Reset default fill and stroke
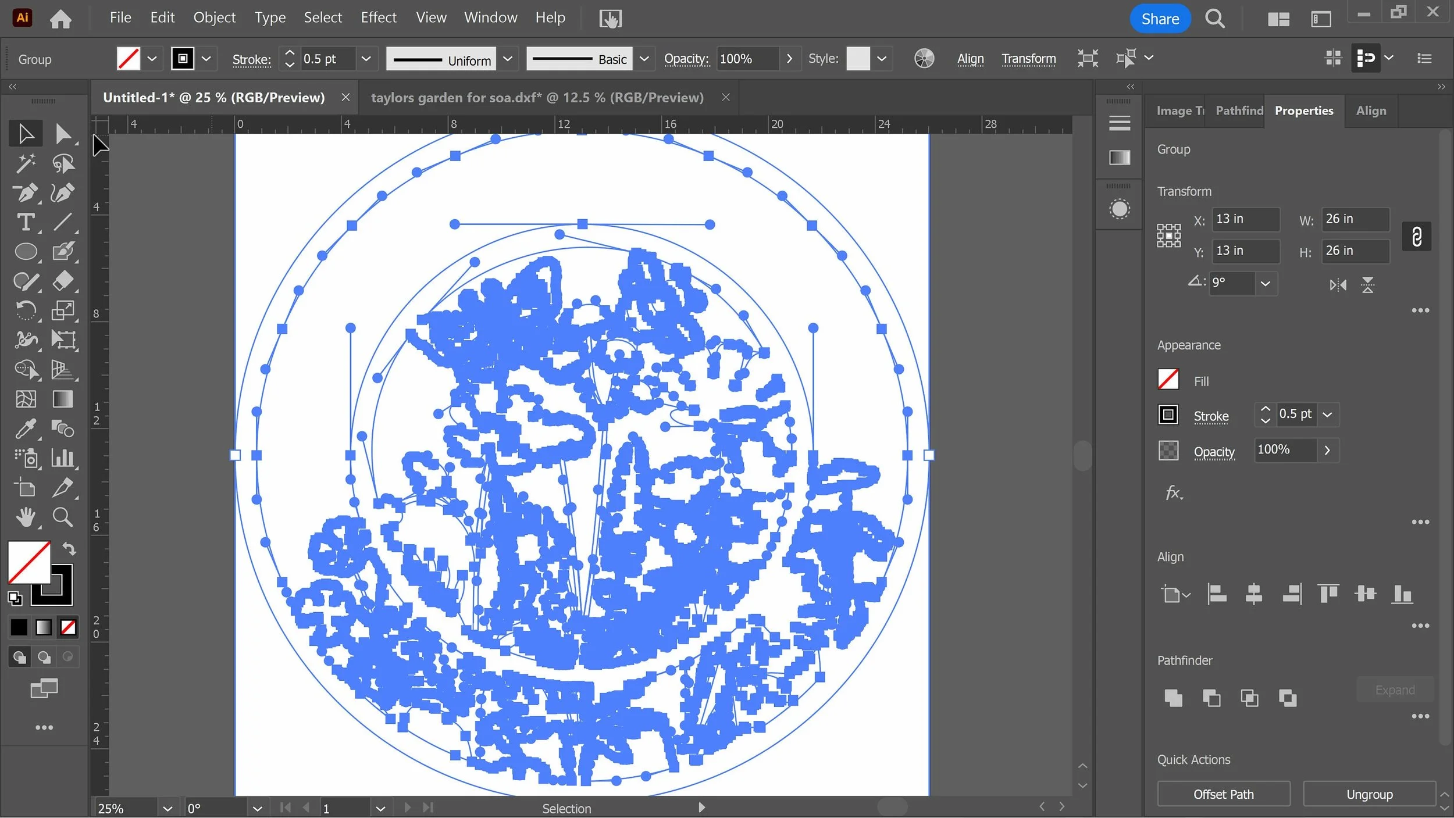 (15, 598)
